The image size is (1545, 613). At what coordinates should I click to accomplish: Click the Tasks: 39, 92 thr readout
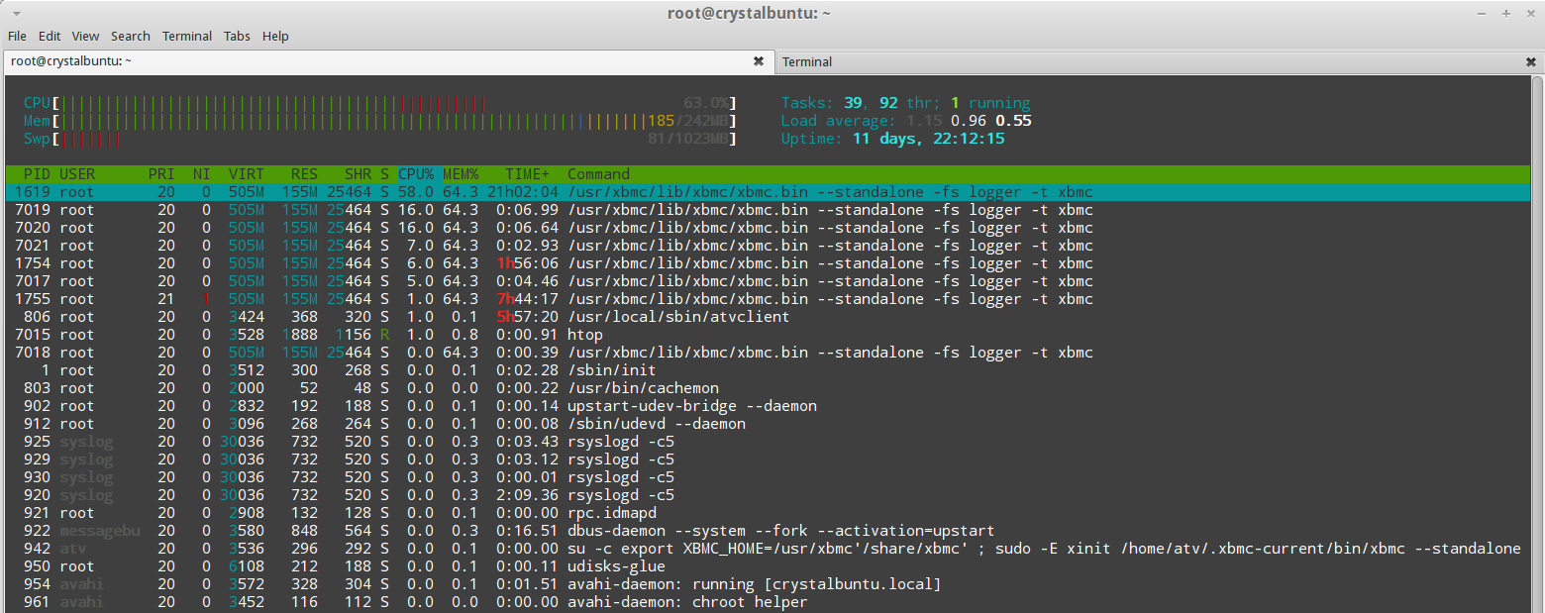(906, 103)
